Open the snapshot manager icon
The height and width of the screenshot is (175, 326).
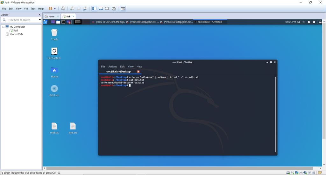pos(85,9)
